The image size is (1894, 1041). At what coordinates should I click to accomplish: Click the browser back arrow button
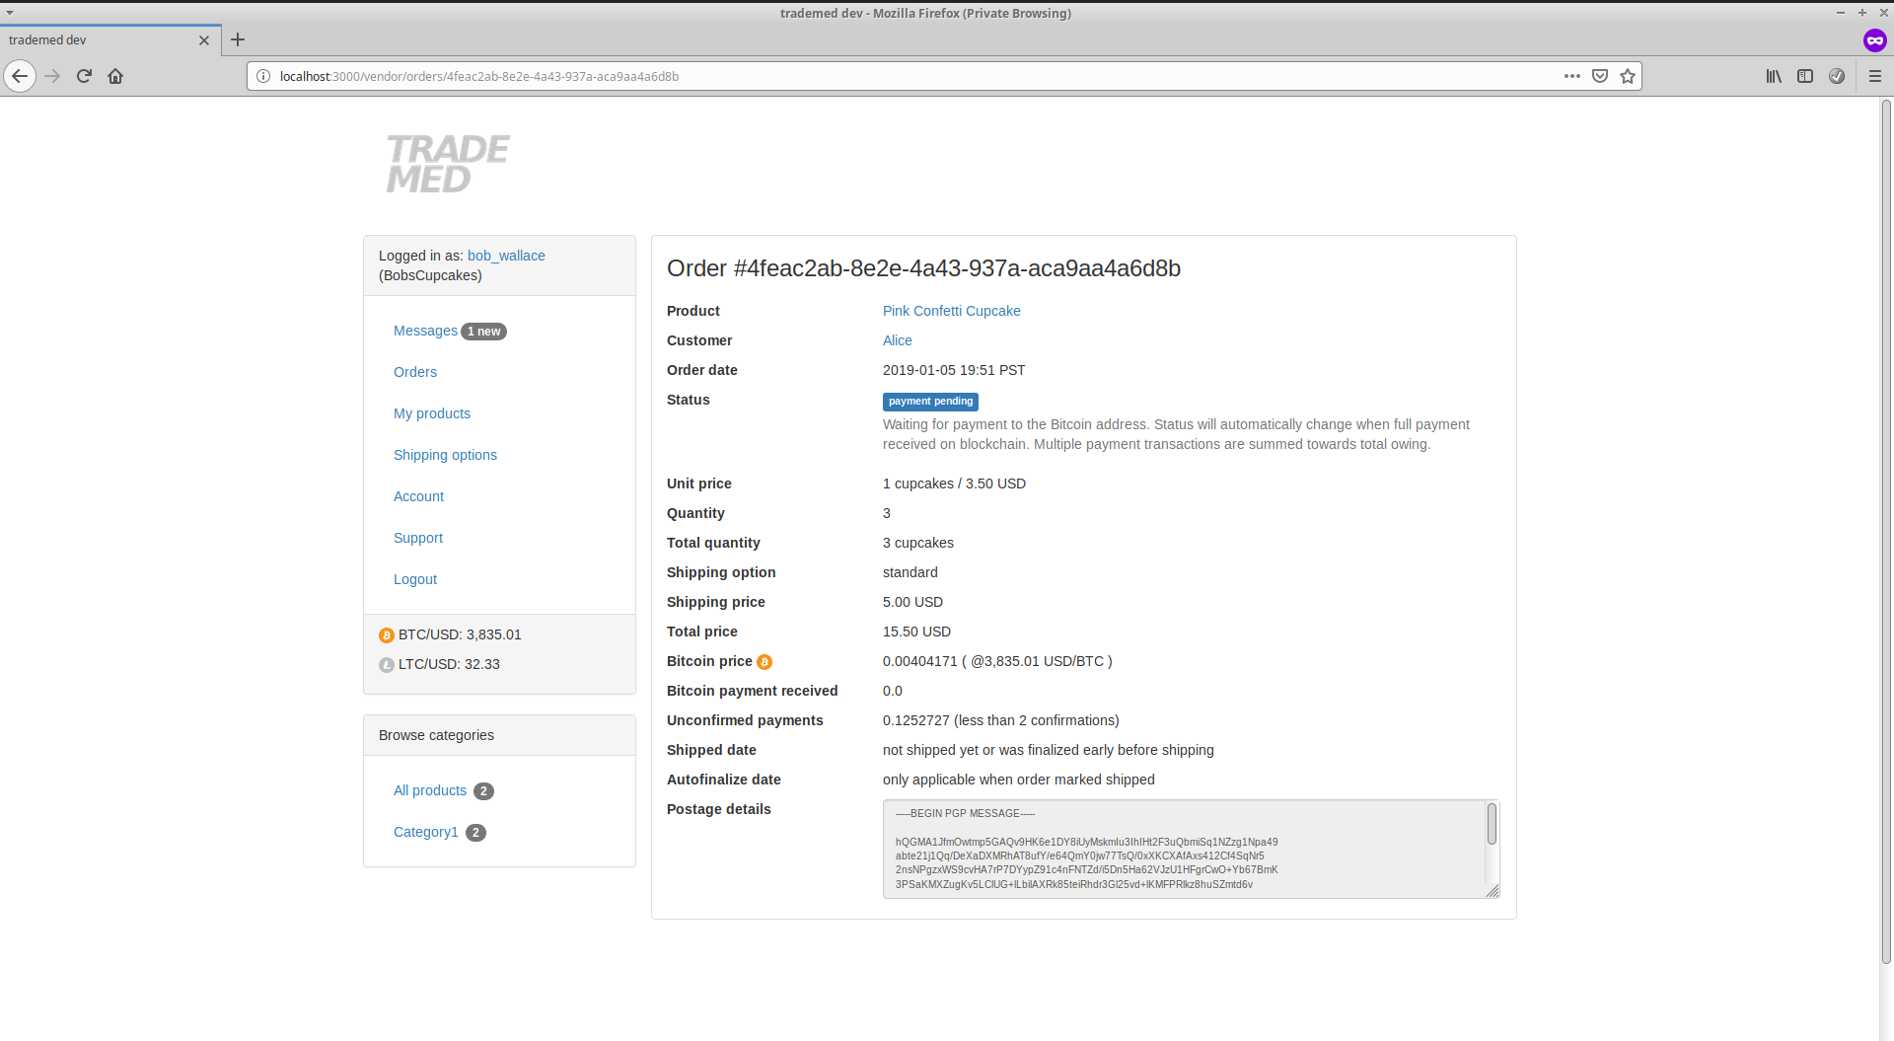click(20, 76)
